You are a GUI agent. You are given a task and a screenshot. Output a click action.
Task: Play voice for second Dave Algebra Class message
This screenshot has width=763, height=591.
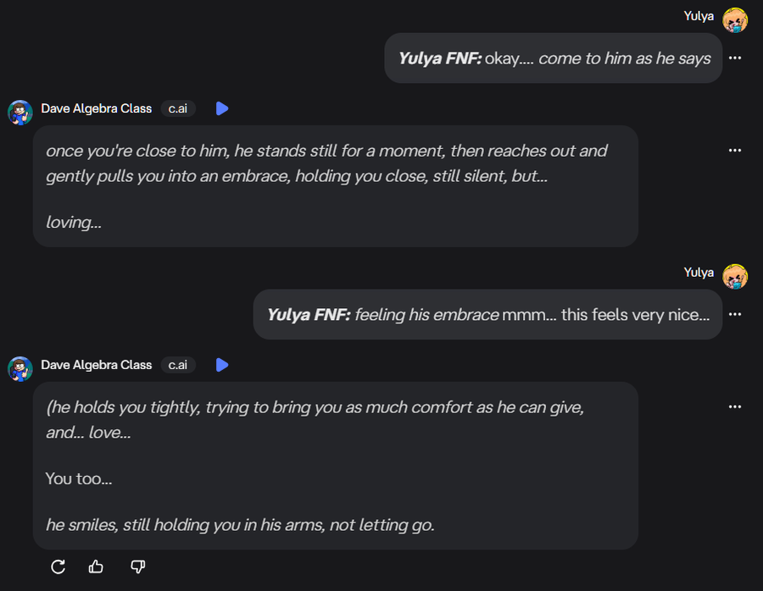(x=222, y=365)
